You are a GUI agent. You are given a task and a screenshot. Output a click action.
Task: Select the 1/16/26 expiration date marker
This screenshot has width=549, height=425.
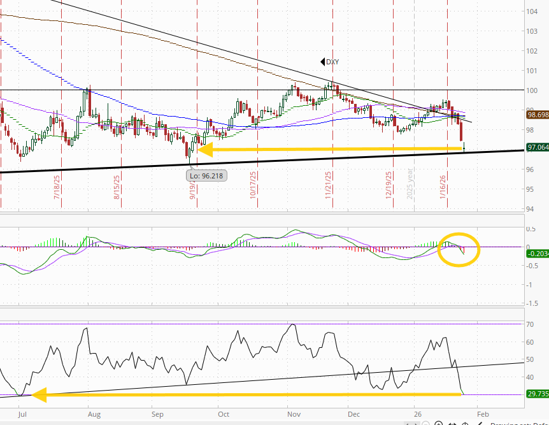(443, 187)
